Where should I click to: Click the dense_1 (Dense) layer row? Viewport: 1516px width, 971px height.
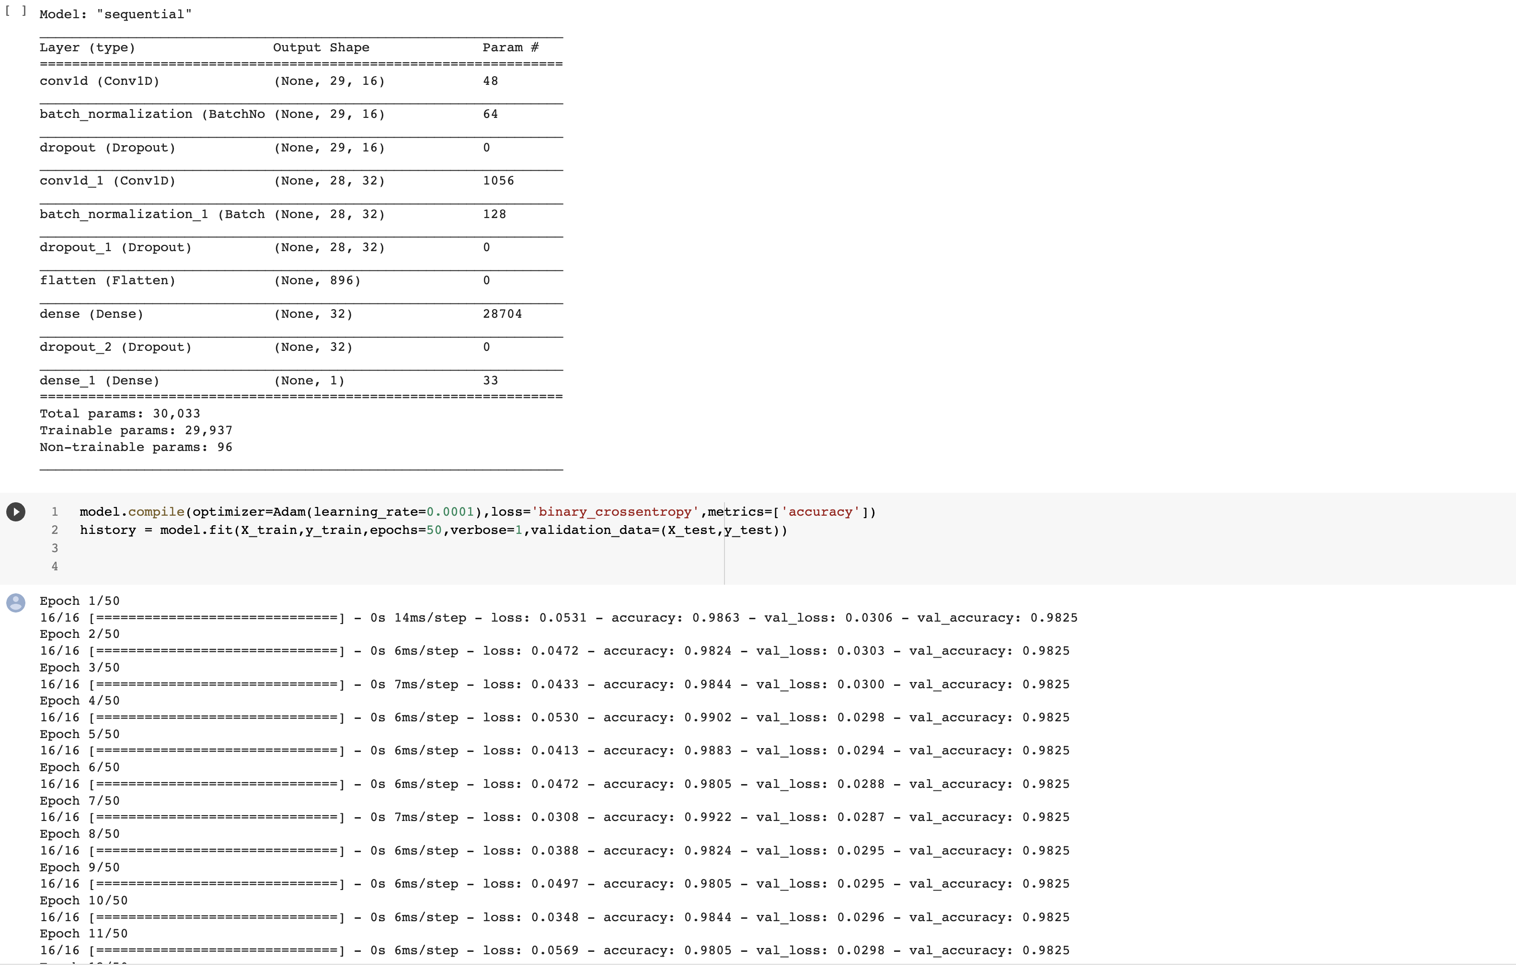pos(99,380)
